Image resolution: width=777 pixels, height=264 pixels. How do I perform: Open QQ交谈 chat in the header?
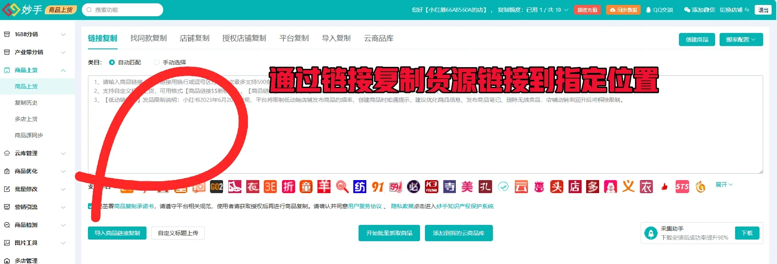tap(659, 10)
